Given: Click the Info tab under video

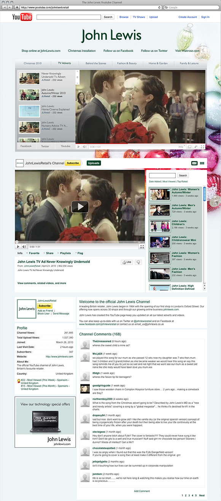Looking at the screenshot, I should tap(20, 253).
